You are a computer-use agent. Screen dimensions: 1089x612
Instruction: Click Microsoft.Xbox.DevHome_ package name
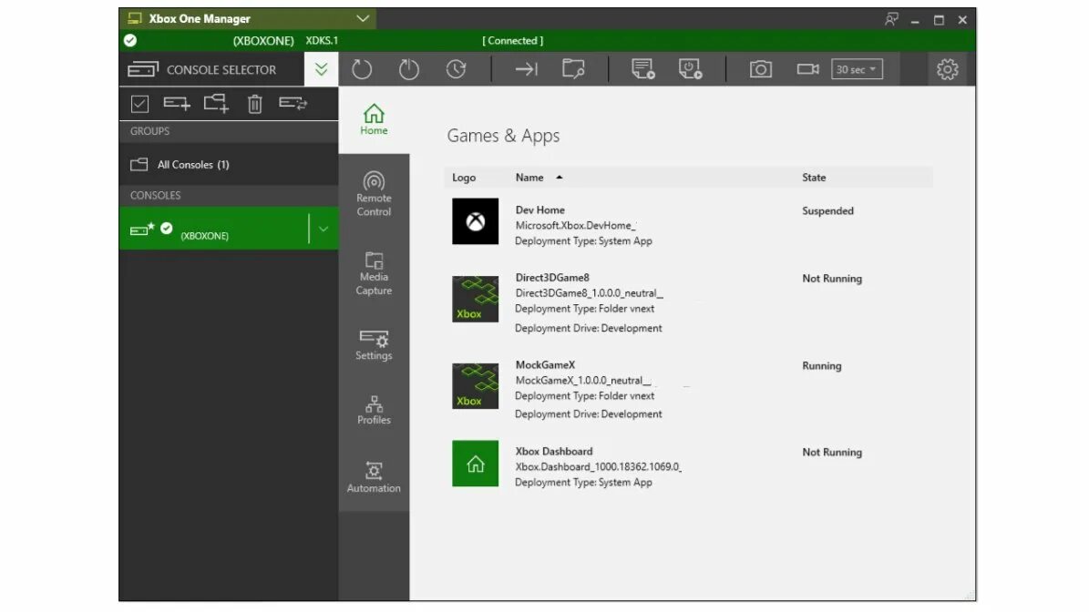click(575, 226)
